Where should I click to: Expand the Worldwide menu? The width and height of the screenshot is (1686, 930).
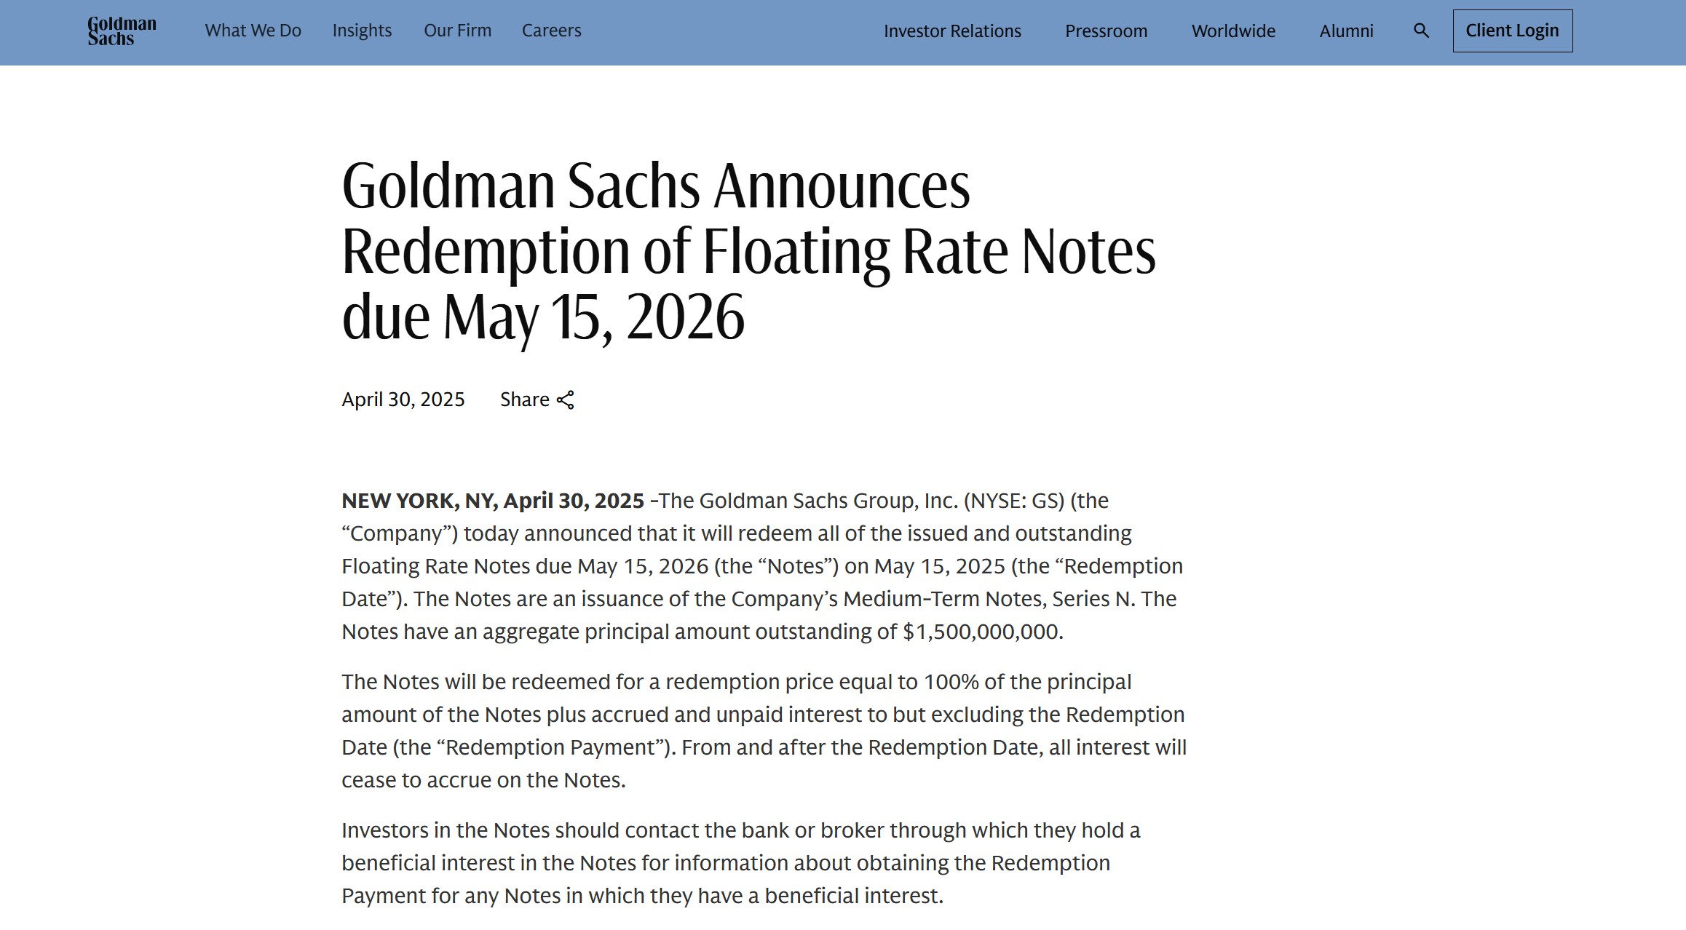(x=1233, y=31)
